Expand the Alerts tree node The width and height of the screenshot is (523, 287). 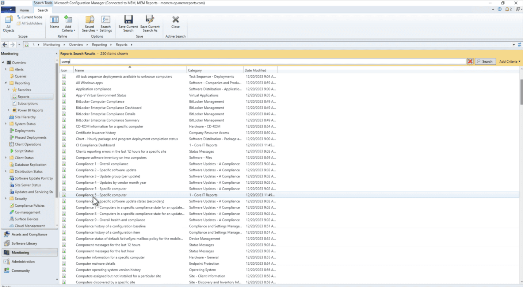click(6, 69)
